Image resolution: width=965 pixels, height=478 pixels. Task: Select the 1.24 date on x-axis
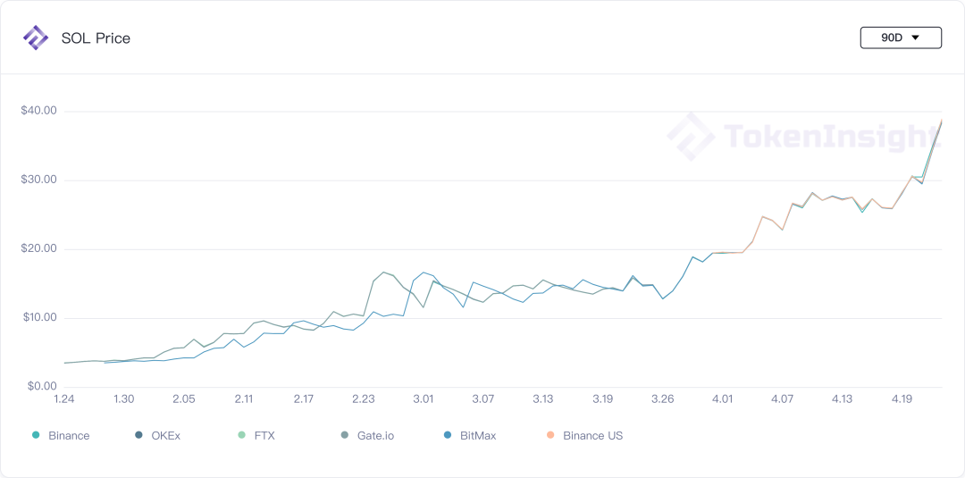[64, 399]
